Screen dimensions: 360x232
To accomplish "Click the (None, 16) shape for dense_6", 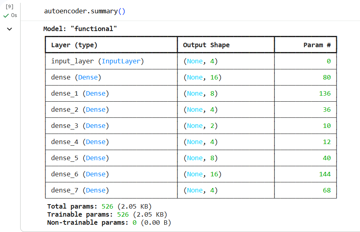I will click(x=202, y=174).
